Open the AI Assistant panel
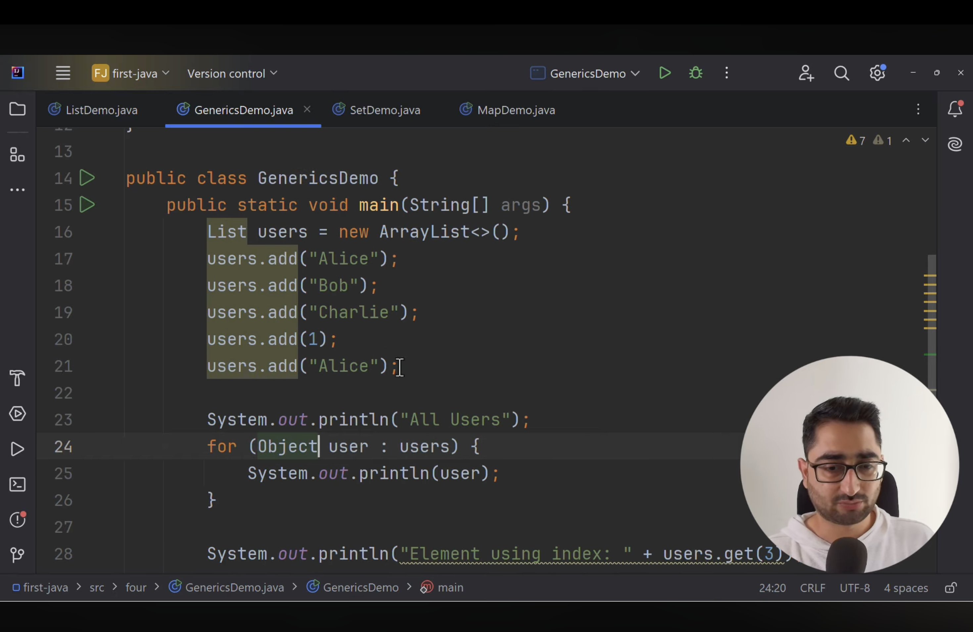Viewport: 973px width, 632px height. click(955, 144)
